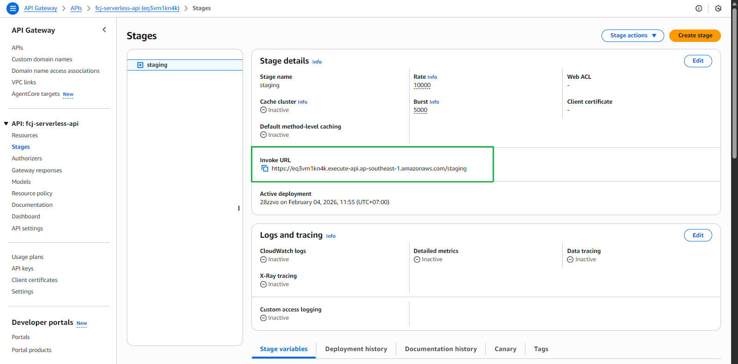
Task: Switch to the Deployment history tab
Action: click(x=356, y=349)
